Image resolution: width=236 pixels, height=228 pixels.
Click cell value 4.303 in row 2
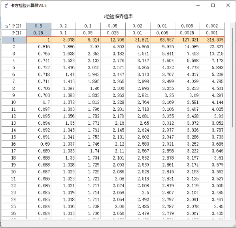[113, 47]
